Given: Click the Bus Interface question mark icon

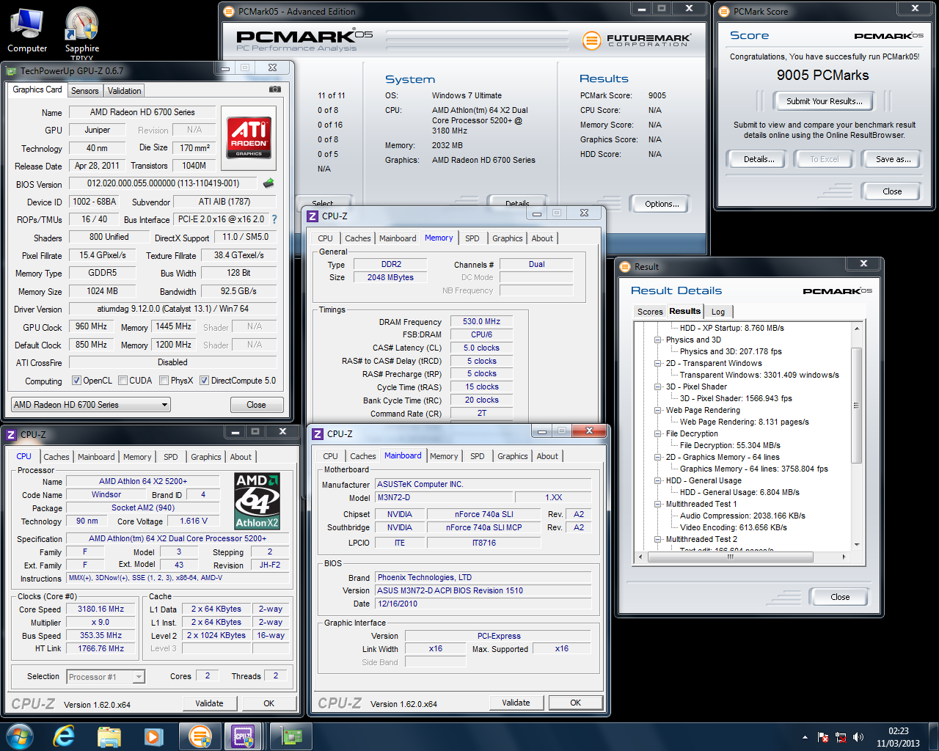Looking at the screenshot, I should (274, 219).
